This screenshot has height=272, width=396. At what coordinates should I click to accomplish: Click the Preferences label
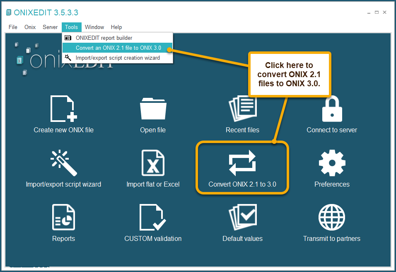coord(332,184)
